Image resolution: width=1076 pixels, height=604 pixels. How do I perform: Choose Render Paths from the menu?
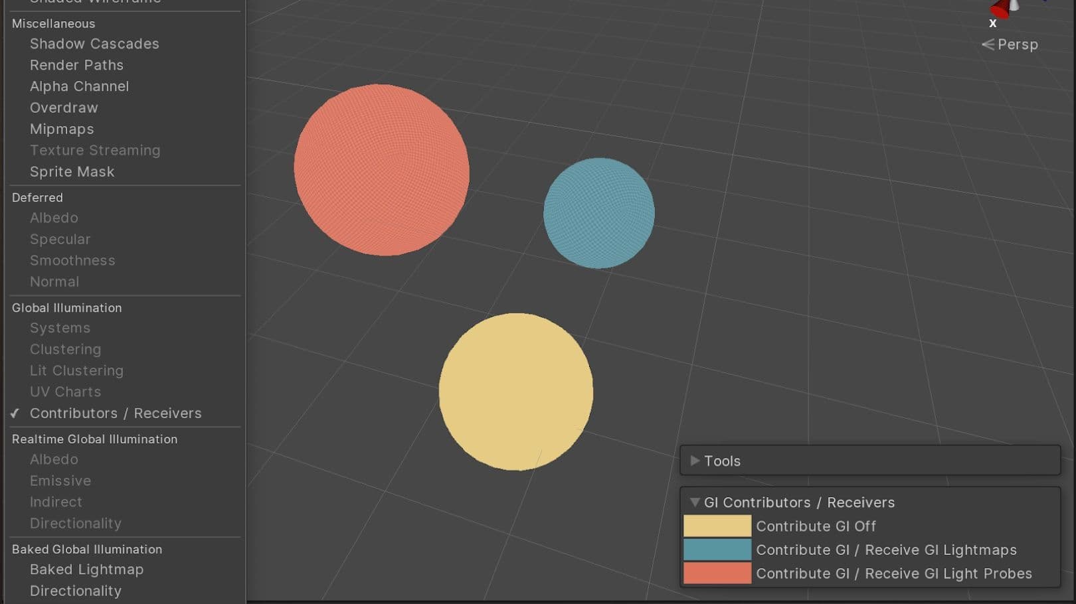click(x=76, y=65)
